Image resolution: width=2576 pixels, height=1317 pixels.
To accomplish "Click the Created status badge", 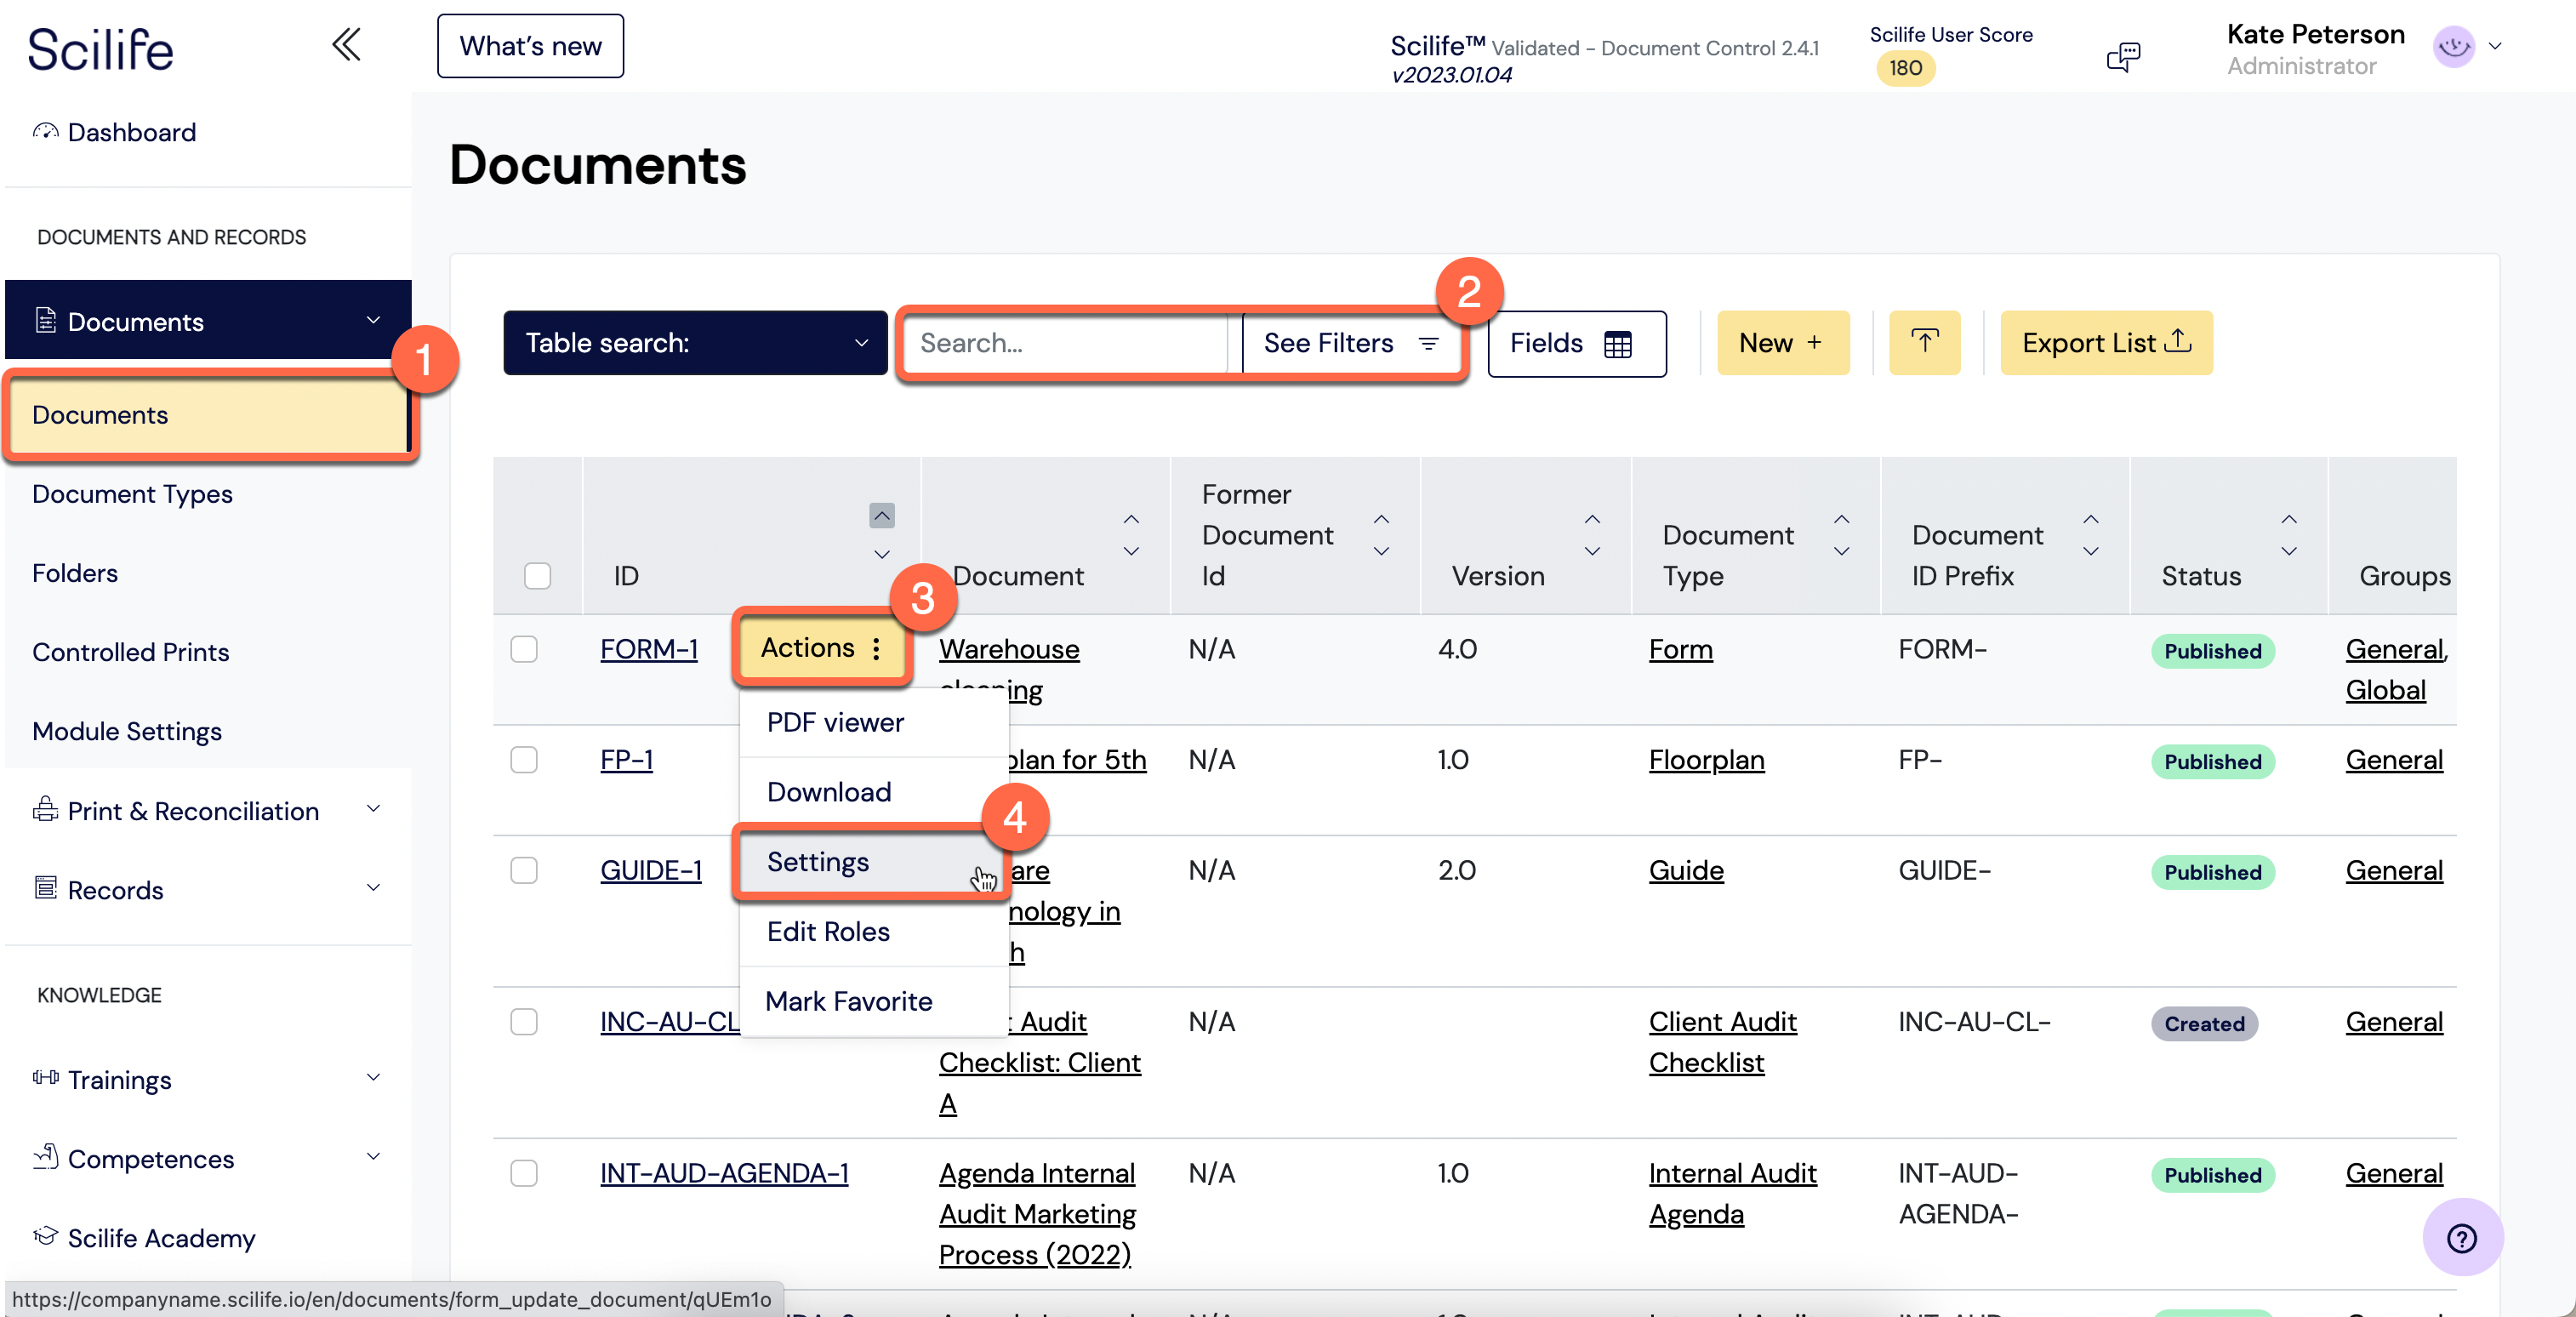I will pyautogui.click(x=2204, y=1023).
